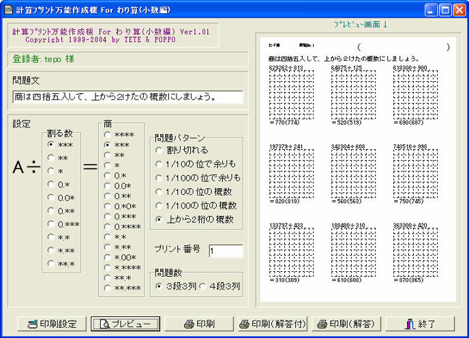Click preview problem 743510÷998
This screenshot has height=338, width=469.
click(410, 147)
